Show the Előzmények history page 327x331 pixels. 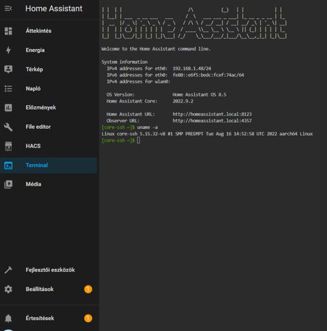pos(48,108)
